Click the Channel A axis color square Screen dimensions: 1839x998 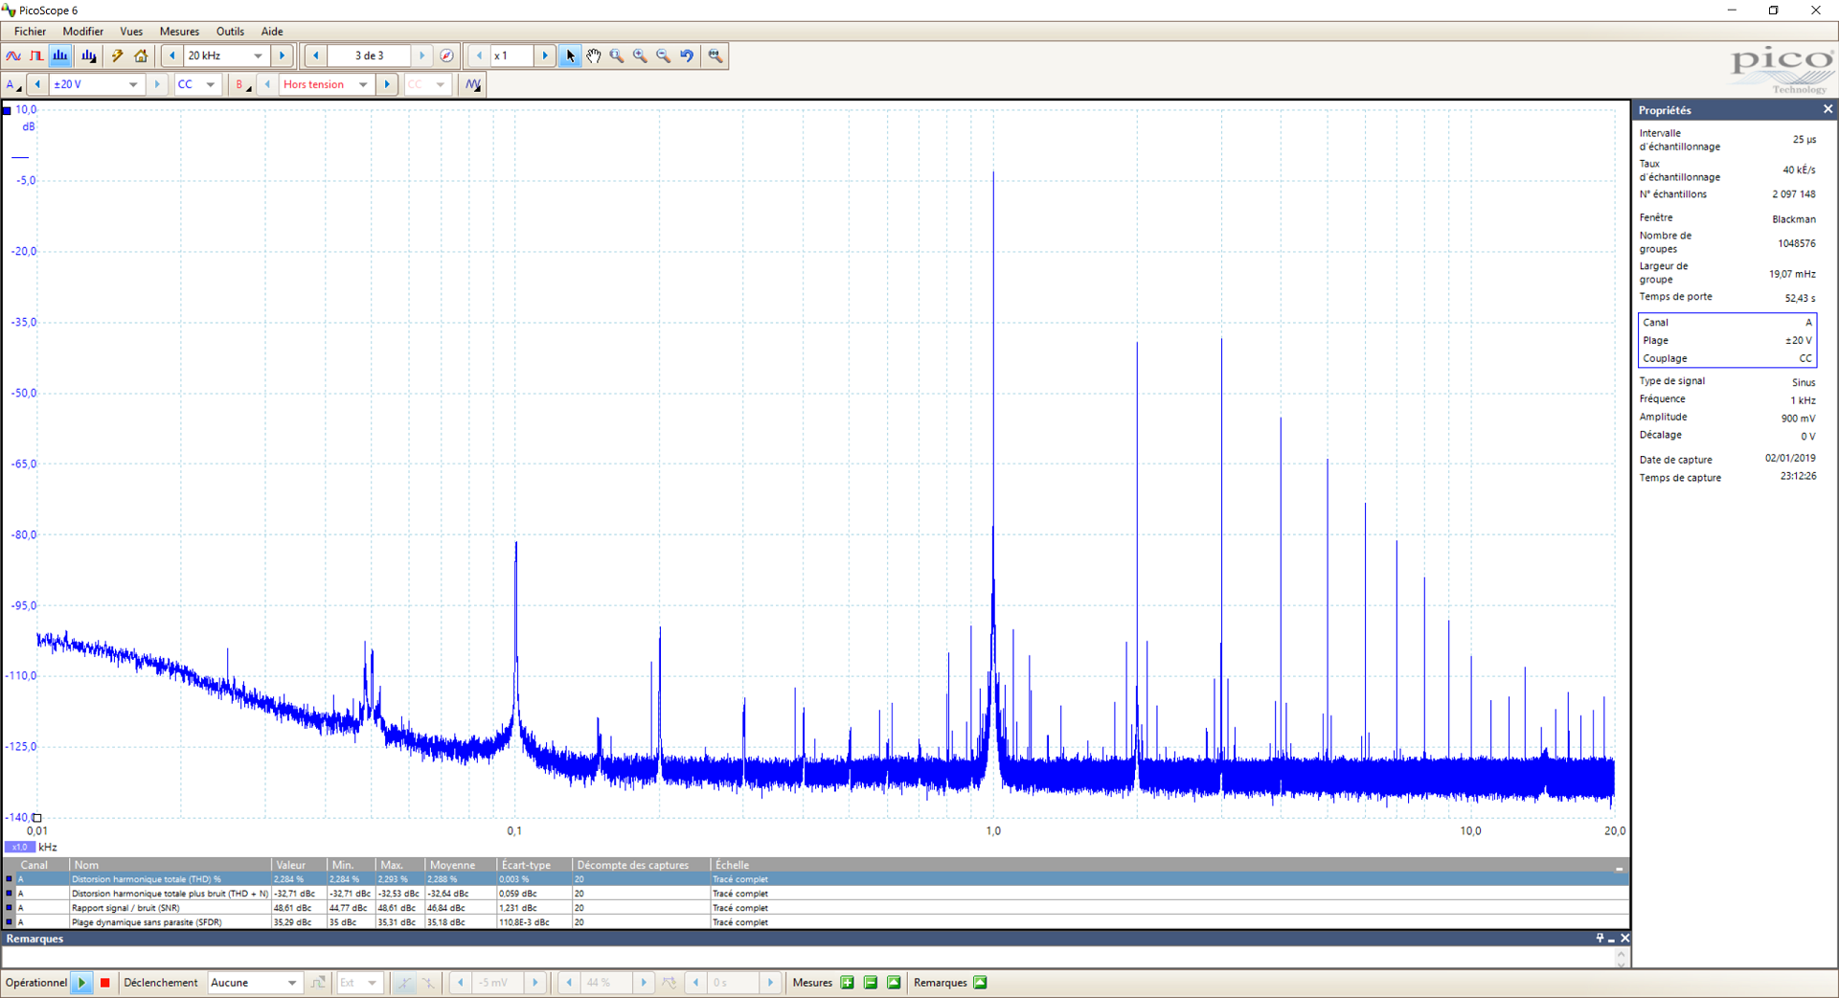(x=7, y=110)
